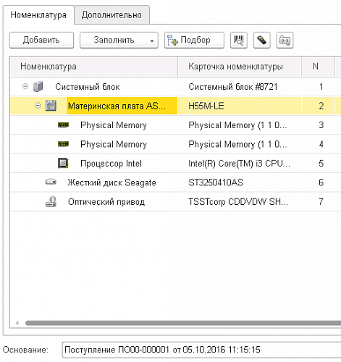The height and width of the screenshot is (362, 341).
Task: Select the Жесткий диск Seagate row
Action: (175, 182)
